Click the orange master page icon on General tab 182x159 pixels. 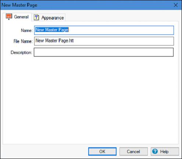pos(9,17)
